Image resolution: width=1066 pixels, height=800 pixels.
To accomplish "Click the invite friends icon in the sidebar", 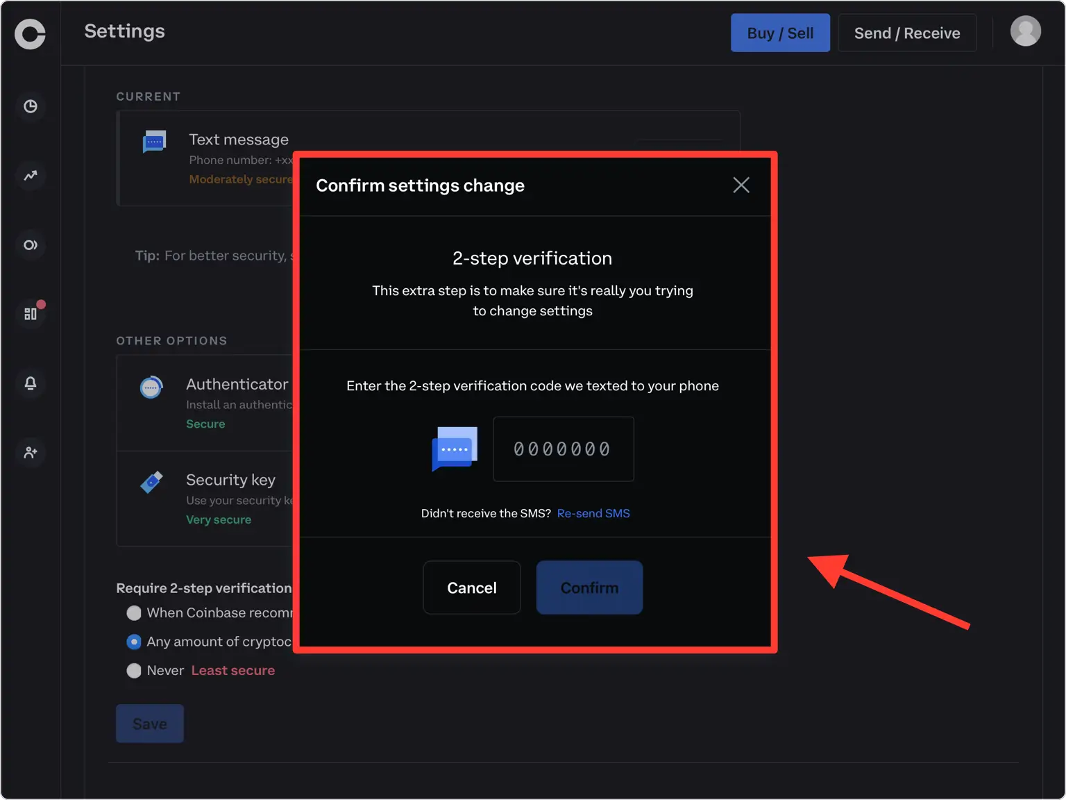I will coord(31,452).
